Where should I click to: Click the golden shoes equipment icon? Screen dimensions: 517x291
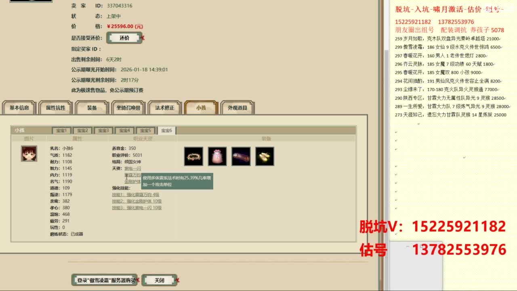click(x=265, y=156)
